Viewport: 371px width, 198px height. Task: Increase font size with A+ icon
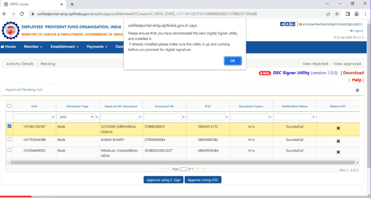293,24
